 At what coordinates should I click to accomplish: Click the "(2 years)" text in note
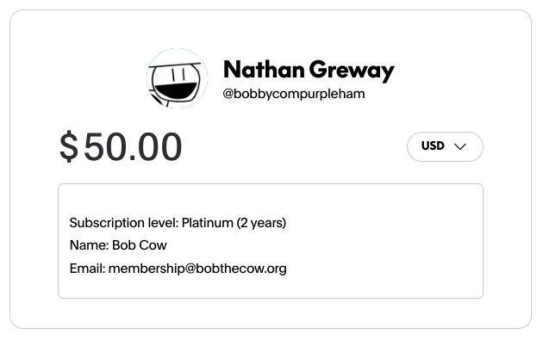[261, 223]
